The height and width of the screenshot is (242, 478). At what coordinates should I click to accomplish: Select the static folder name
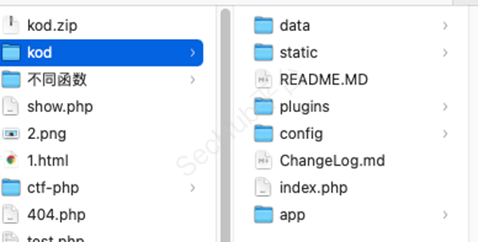pos(299,53)
